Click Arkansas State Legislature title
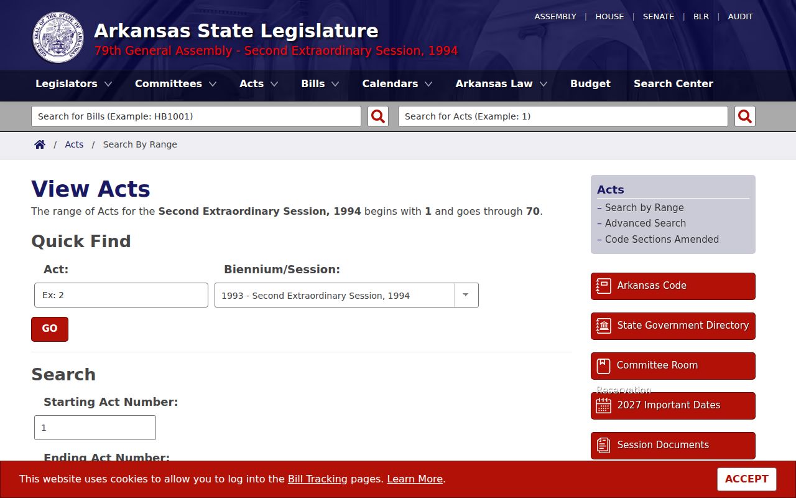The height and width of the screenshot is (498, 796). 236,31
